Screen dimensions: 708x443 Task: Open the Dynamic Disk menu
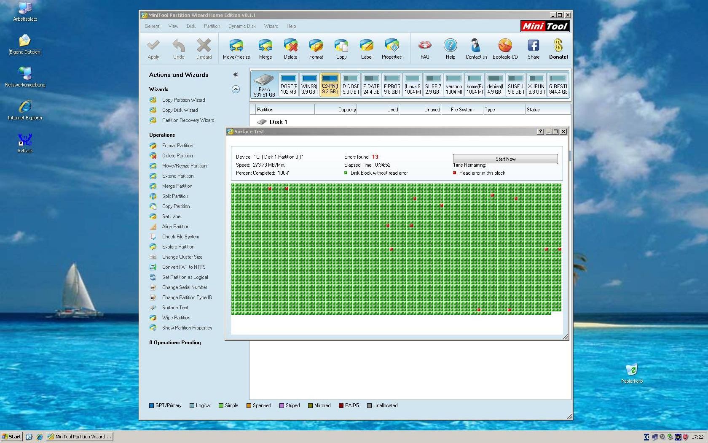click(242, 26)
